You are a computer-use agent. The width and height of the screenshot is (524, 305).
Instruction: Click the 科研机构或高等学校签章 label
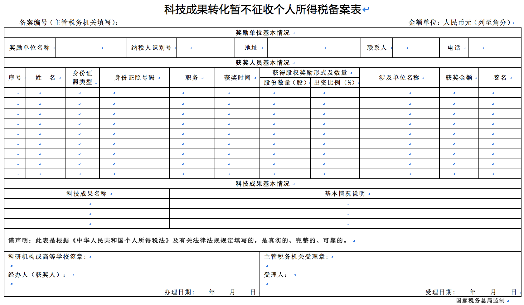pos(47,257)
